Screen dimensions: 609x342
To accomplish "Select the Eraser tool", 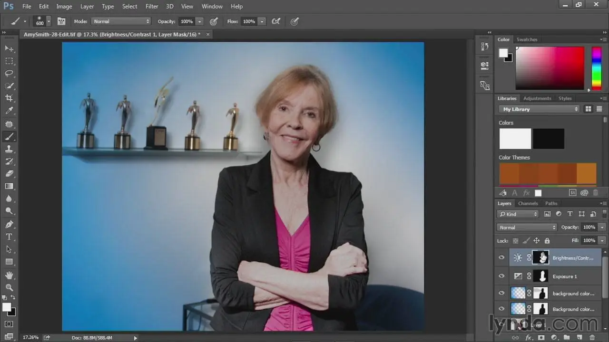I will (x=10, y=174).
